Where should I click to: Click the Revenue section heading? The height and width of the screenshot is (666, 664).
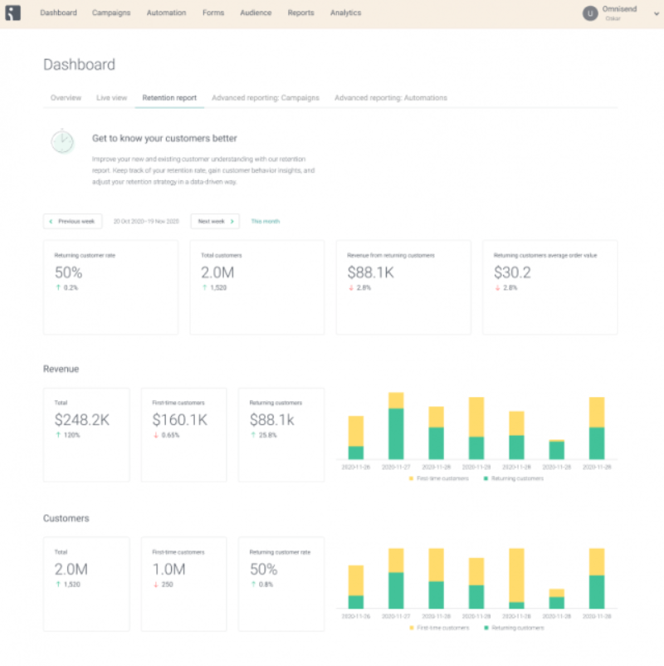coord(61,369)
